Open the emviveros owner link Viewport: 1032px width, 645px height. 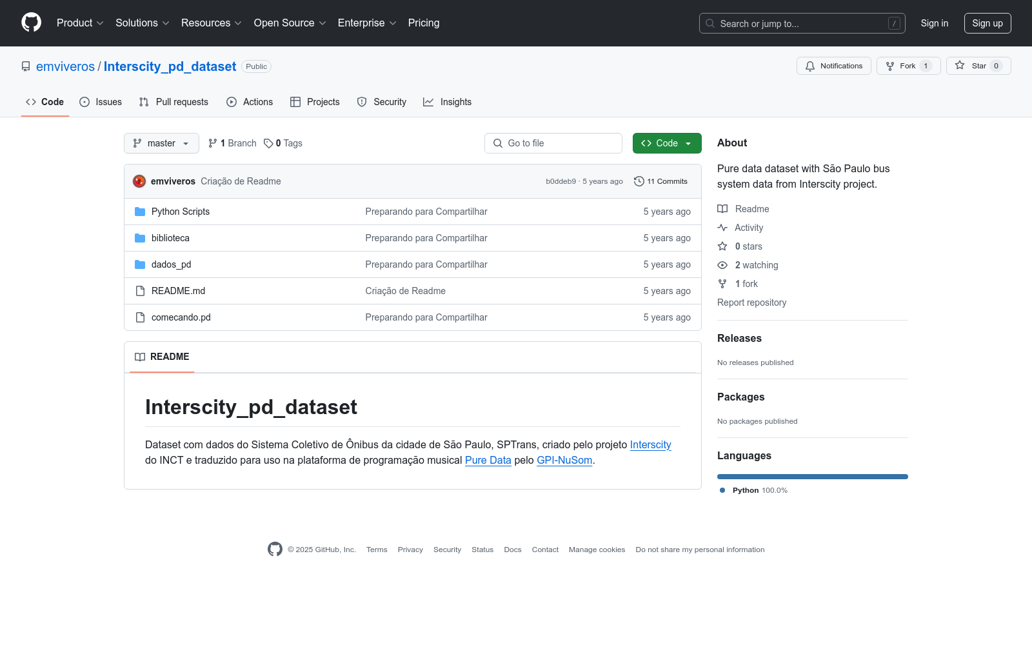65,66
